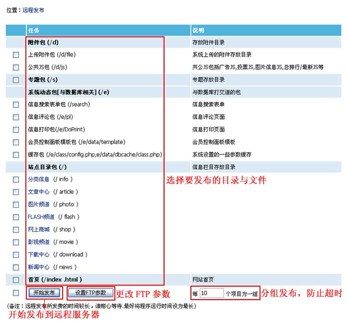Click the 新闻中心 link
Screen dimensions: 348x321
click(x=39, y=267)
